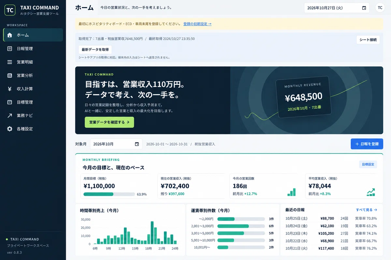
Task: Click the 日報管理 document icon
Action: point(10,48)
